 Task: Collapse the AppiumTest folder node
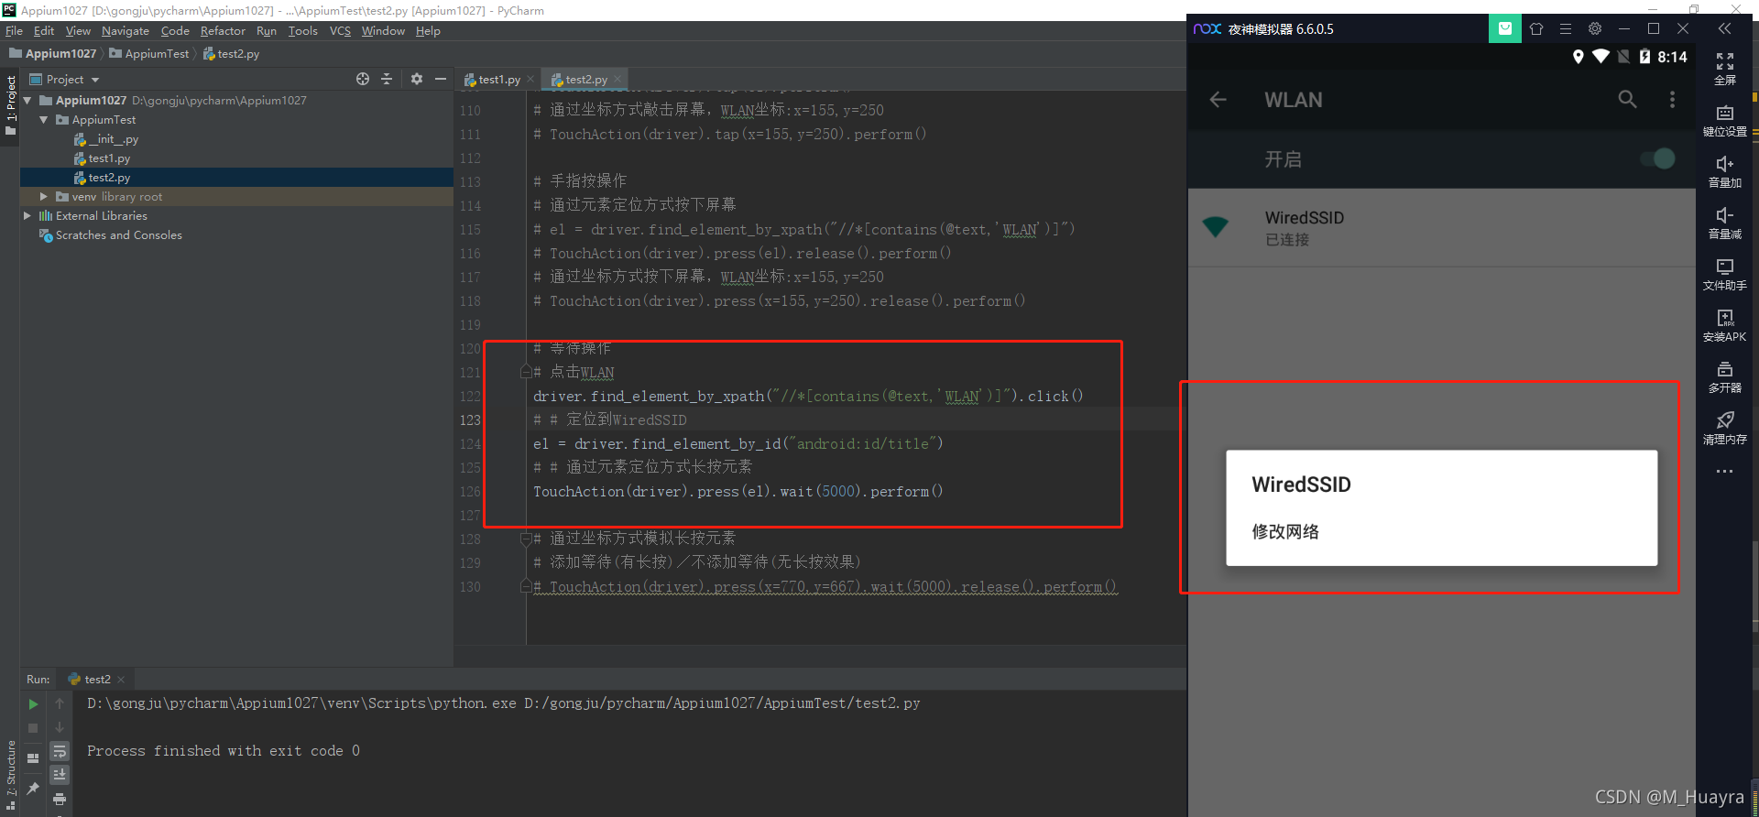click(43, 120)
